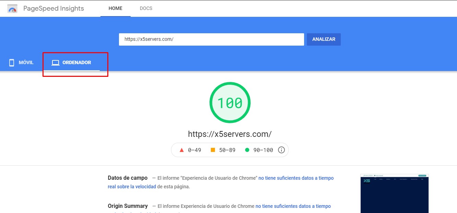Click the 'https://x5servers.com/' heading under the score
The width and height of the screenshot is (457, 213).
pyautogui.click(x=230, y=134)
